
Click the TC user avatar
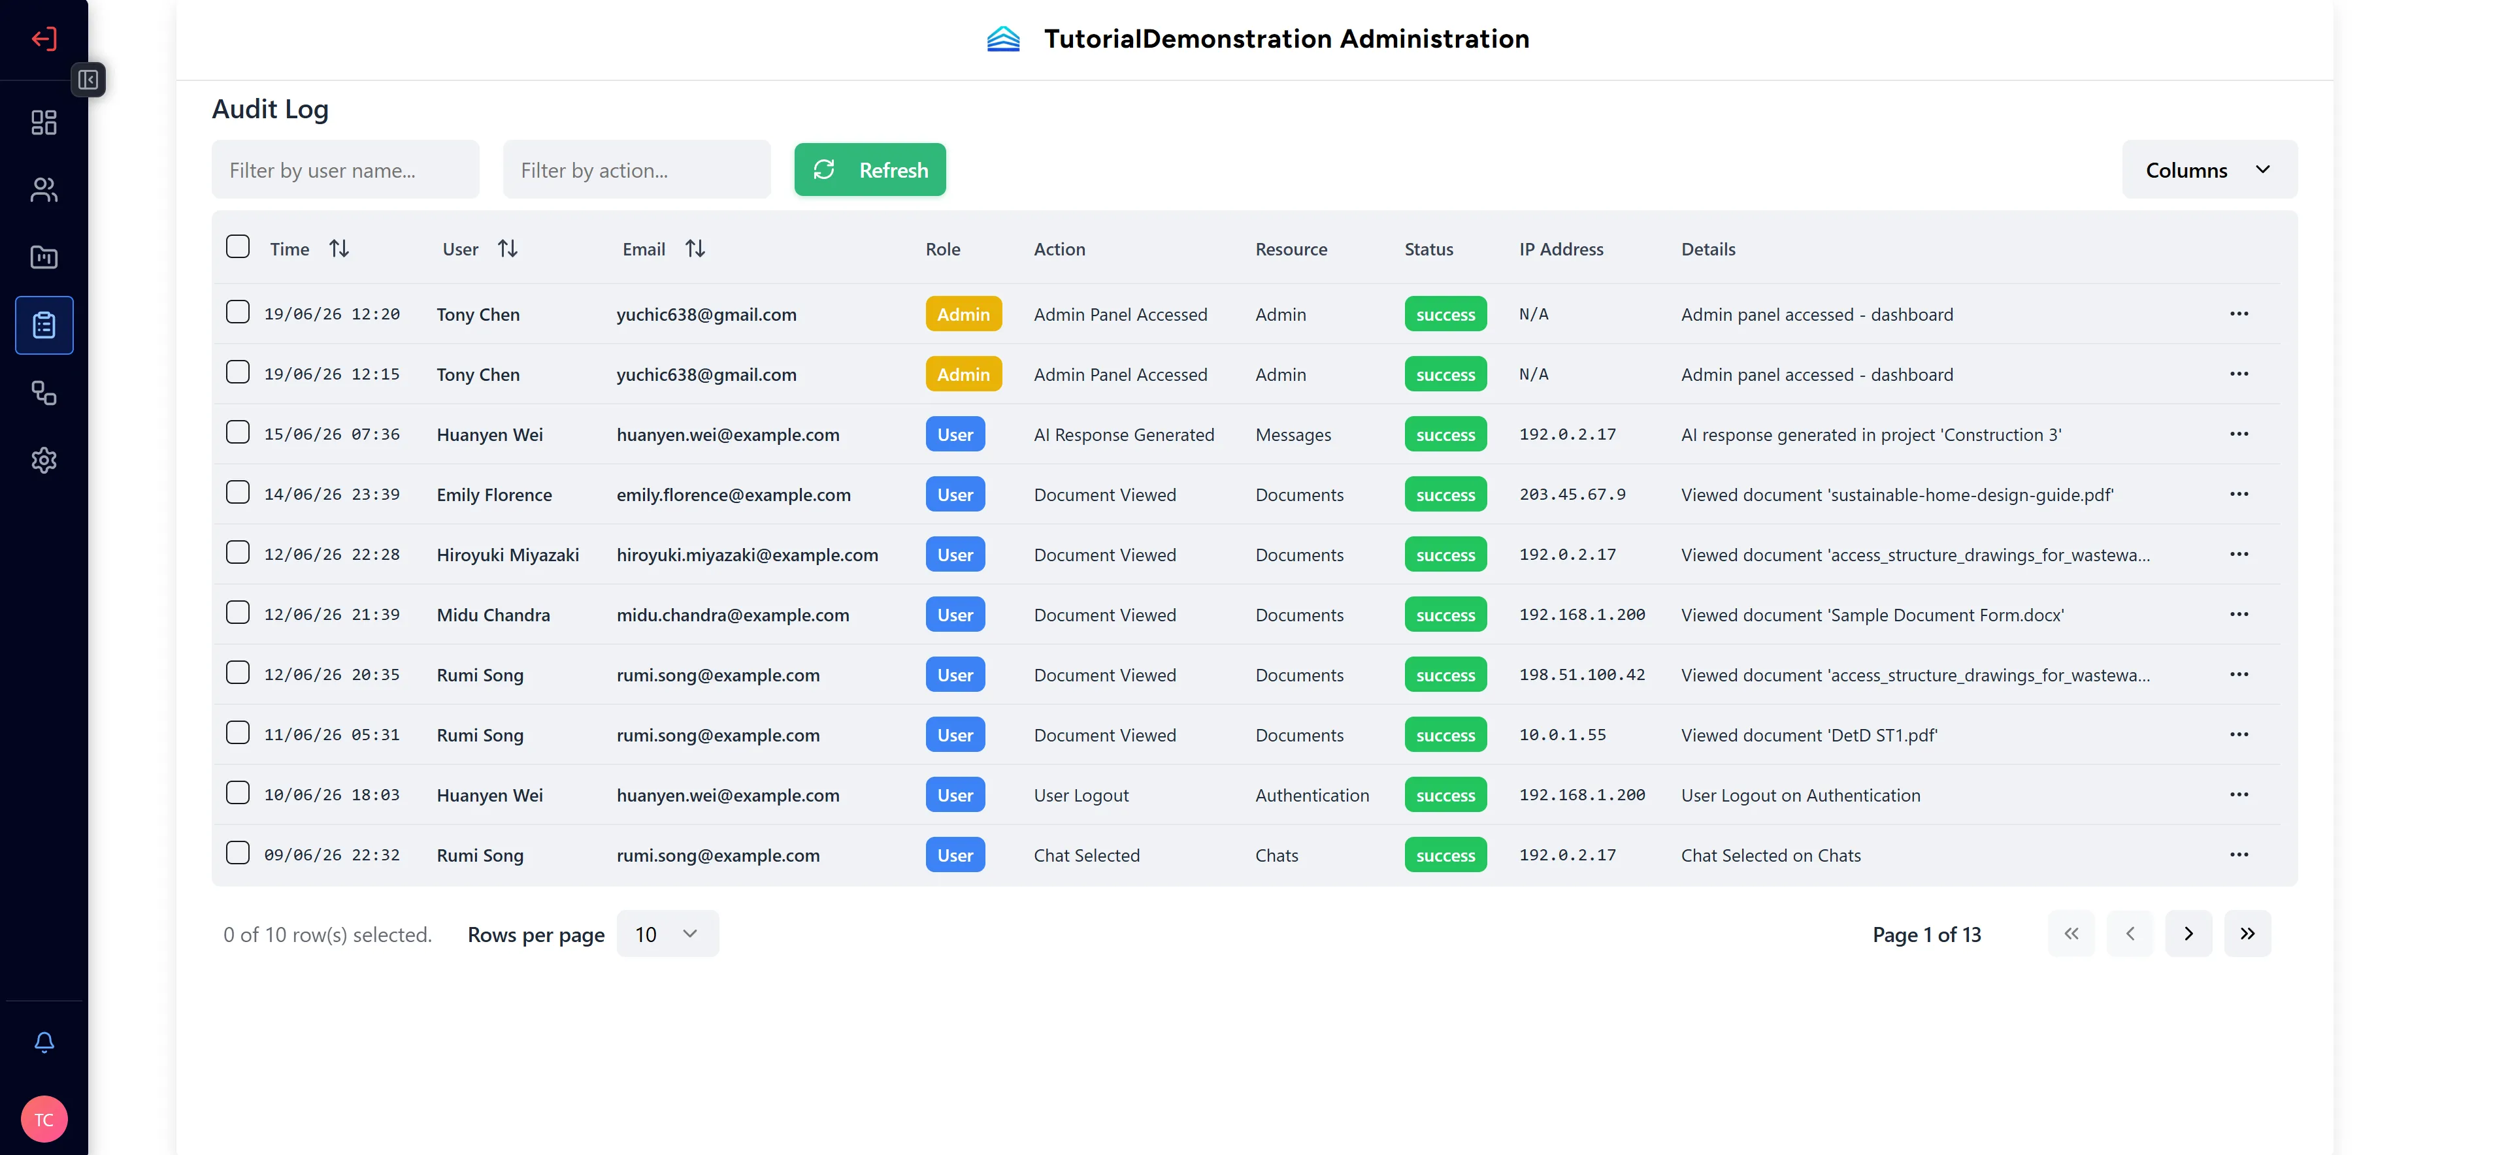[44, 1119]
